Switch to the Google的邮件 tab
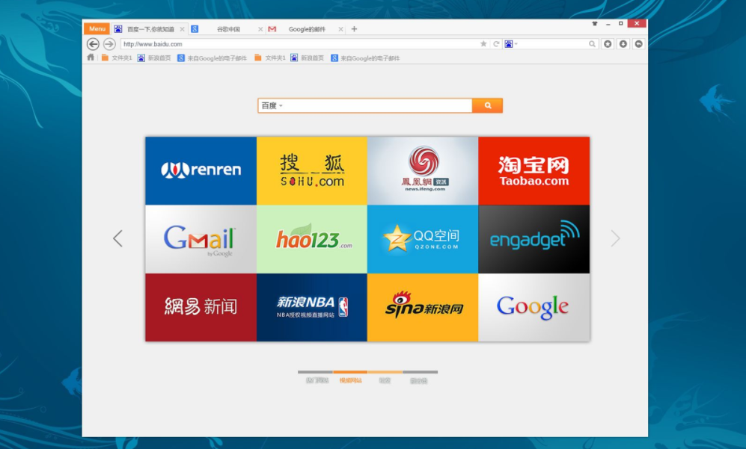746x449 pixels. 306,29
